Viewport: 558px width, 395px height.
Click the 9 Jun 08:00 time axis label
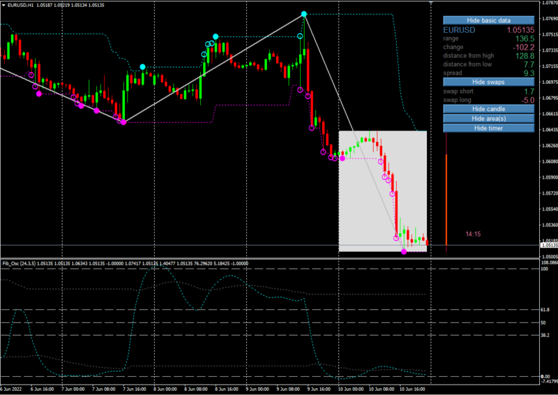coord(289,389)
